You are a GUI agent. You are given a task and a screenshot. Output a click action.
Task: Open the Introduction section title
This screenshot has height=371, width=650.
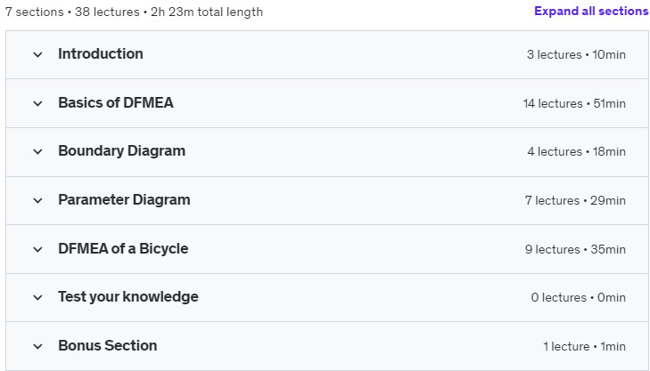coord(101,53)
